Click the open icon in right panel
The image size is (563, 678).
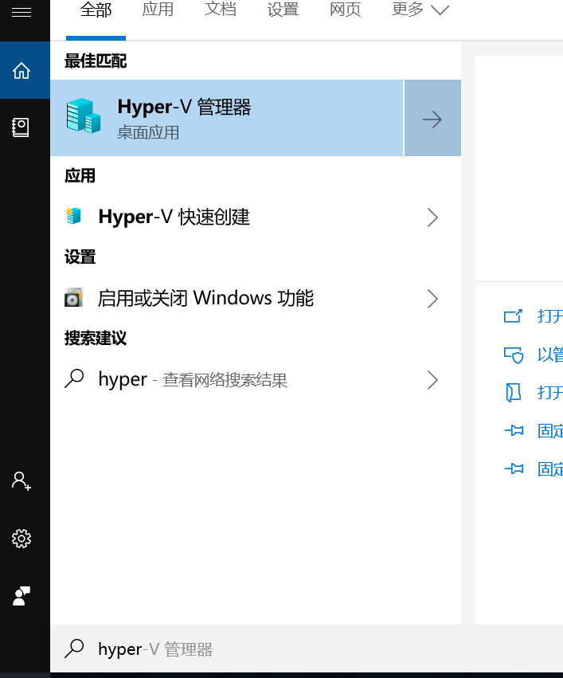[x=514, y=316]
